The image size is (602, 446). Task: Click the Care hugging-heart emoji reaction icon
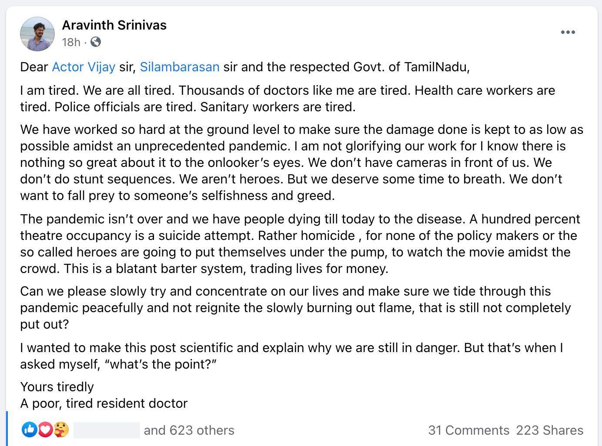[61, 430]
